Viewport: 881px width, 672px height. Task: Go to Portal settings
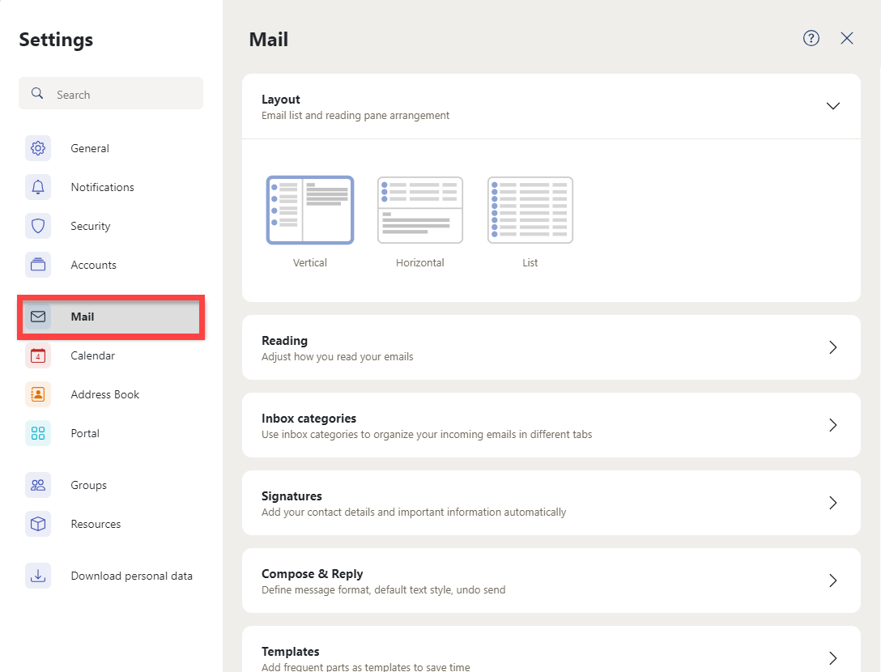[x=111, y=433]
